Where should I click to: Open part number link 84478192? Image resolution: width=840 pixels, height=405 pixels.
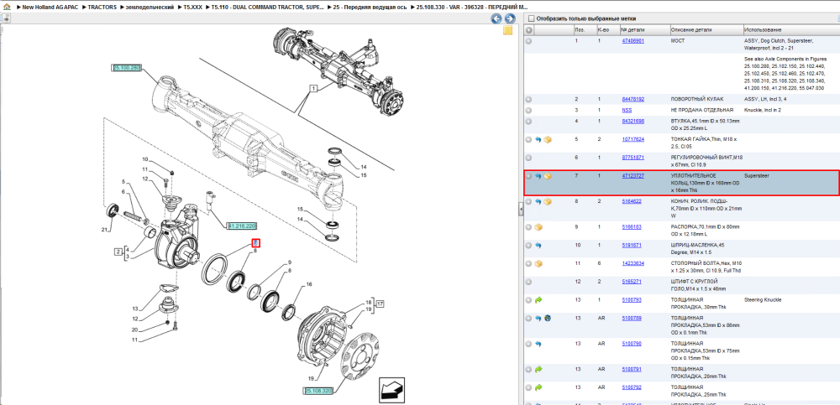[633, 100]
